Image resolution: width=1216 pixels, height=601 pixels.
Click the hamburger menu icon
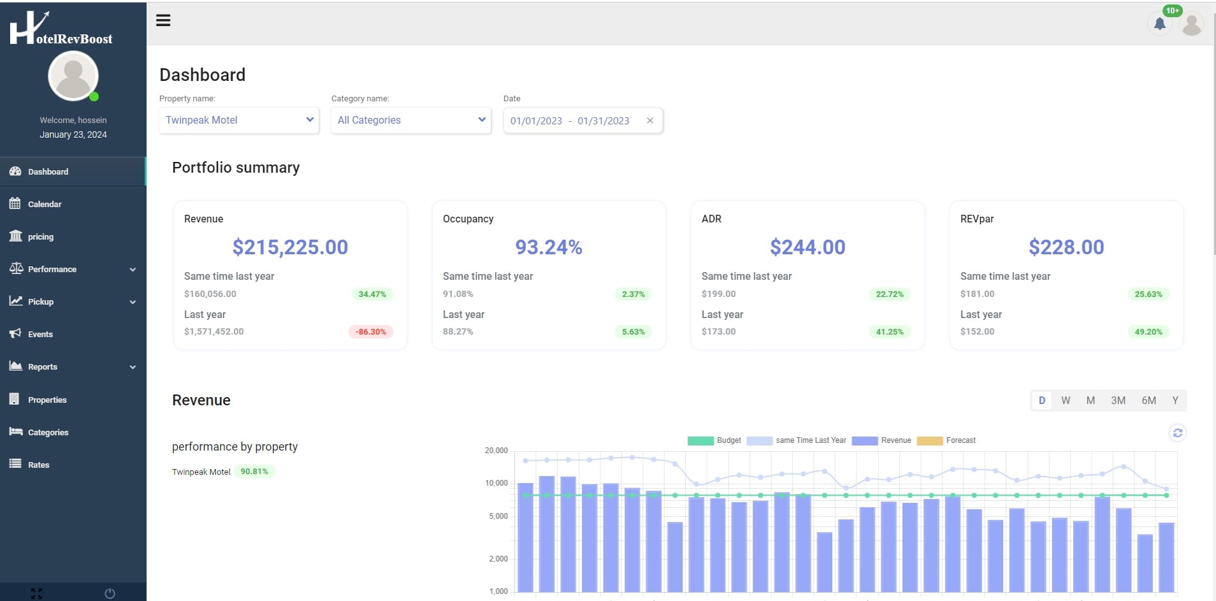pyautogui.click(x=163, y=20)
